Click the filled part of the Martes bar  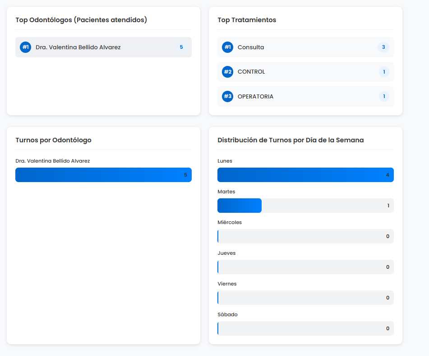coord(240,206)
